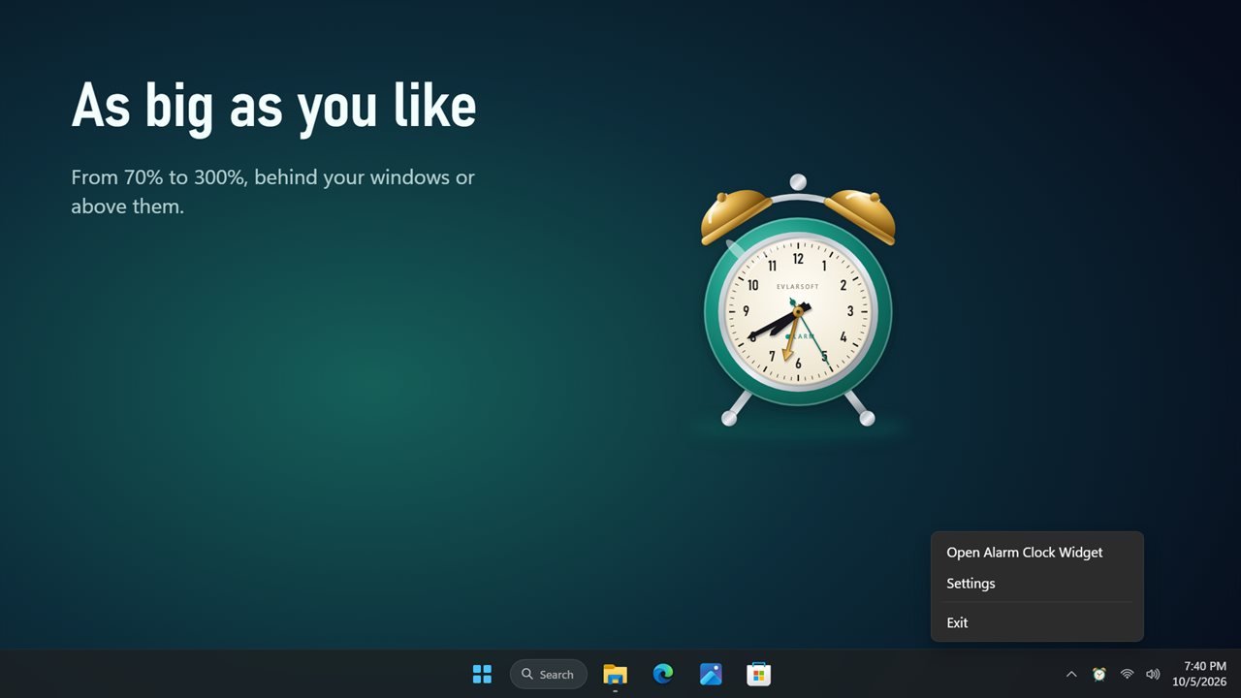Open the Windows Start button
The image size is (1241, 698).
482,674
